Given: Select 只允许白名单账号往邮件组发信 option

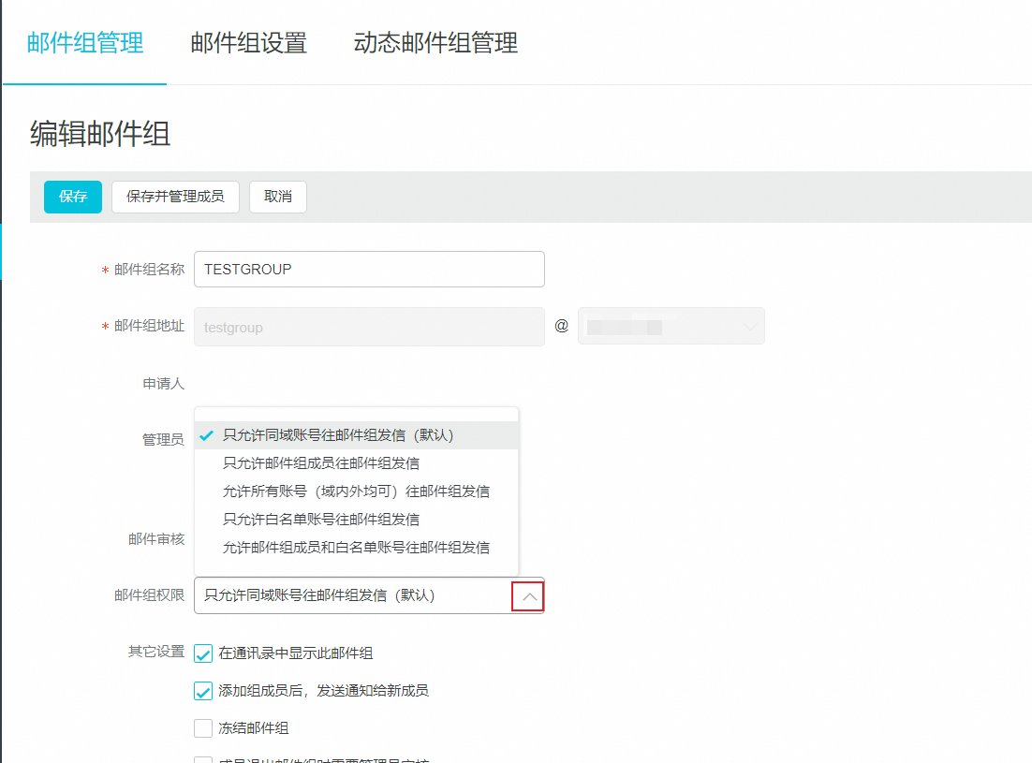Looking at the screenshot, I should click(321, 520).
